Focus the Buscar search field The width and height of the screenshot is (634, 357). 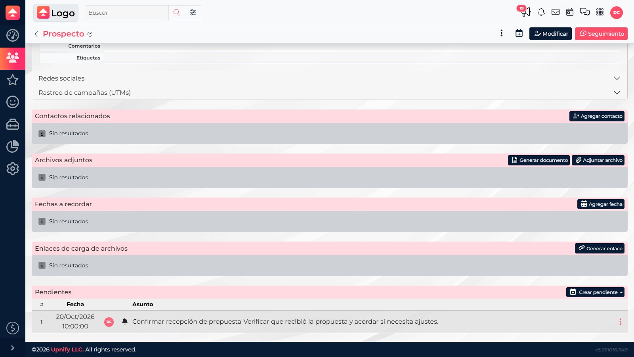coord(127,13)
